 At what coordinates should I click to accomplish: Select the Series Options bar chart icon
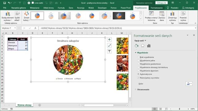149,46
